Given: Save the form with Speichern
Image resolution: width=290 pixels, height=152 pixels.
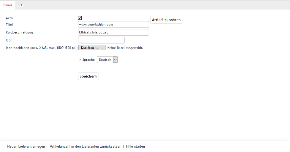Looking at the screenshot, I should [88, 76].
